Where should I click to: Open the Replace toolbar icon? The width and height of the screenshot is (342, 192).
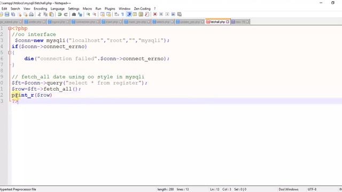tap(80, 14)
